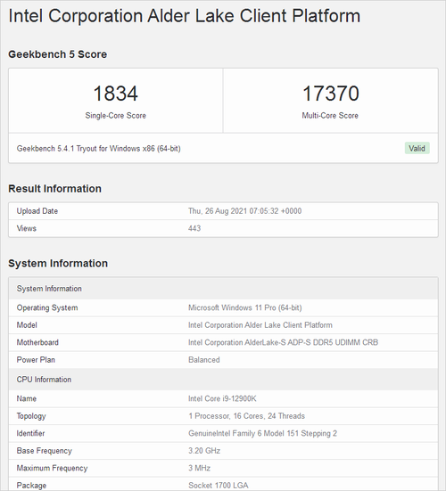The width and height of the screenshot is (446, 491).
Task: Click the 'Upload Date' row label
Action: pos(37,211)
